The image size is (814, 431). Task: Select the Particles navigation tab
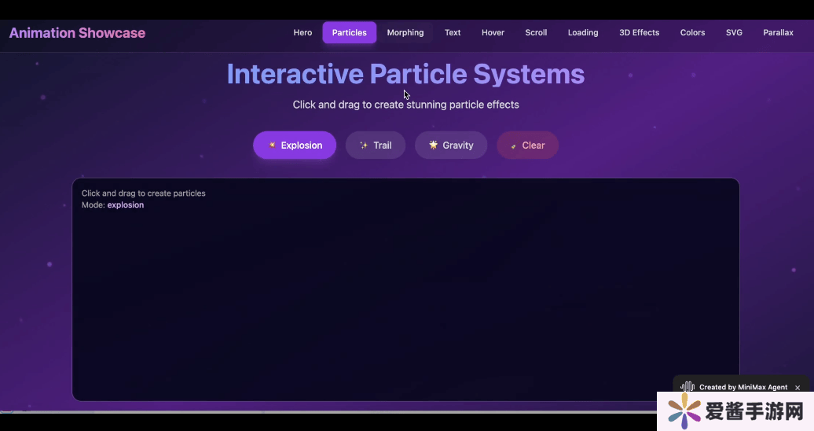(x=349, y=33)
